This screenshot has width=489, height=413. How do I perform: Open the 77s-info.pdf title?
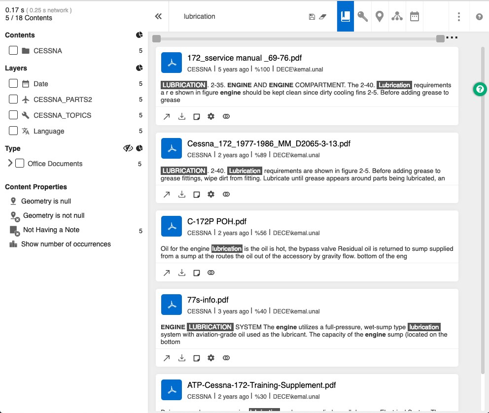coord(208,300)
